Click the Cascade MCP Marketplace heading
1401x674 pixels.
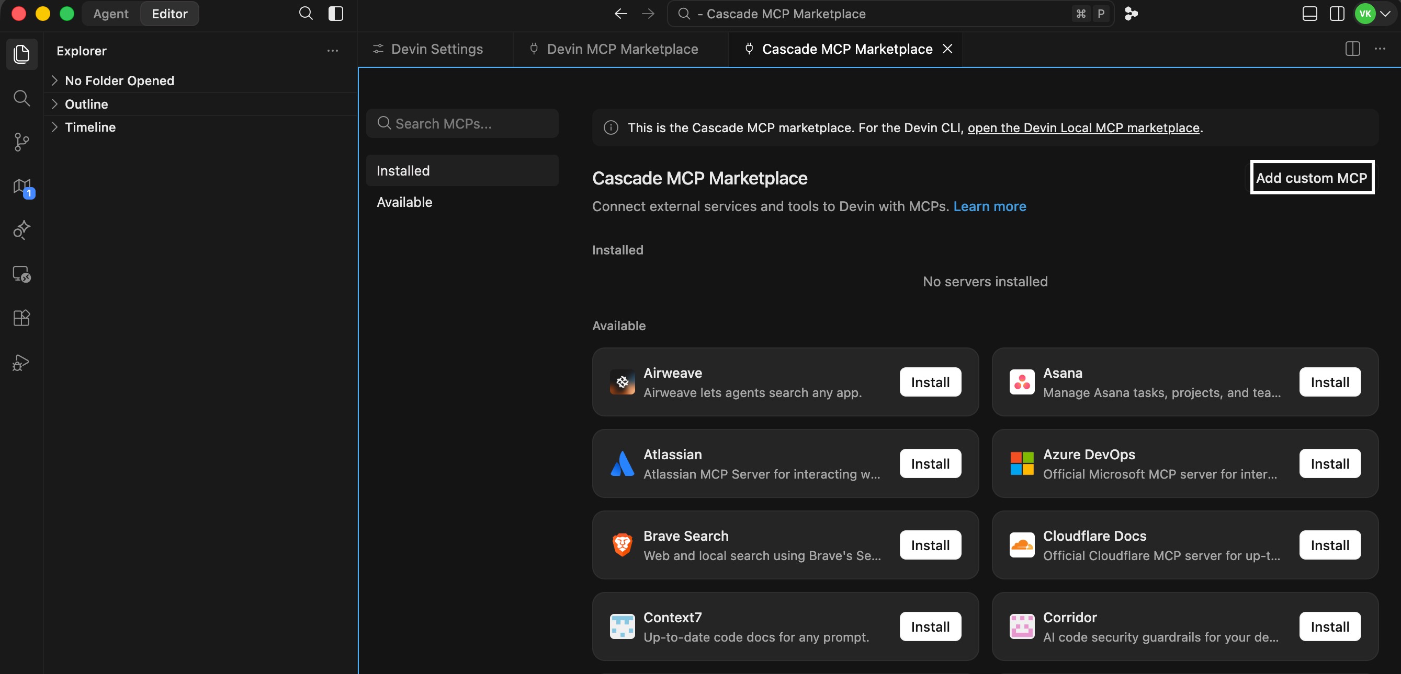tap(699, 178)
